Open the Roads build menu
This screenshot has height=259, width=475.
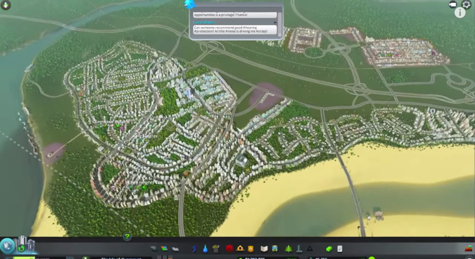154,249
